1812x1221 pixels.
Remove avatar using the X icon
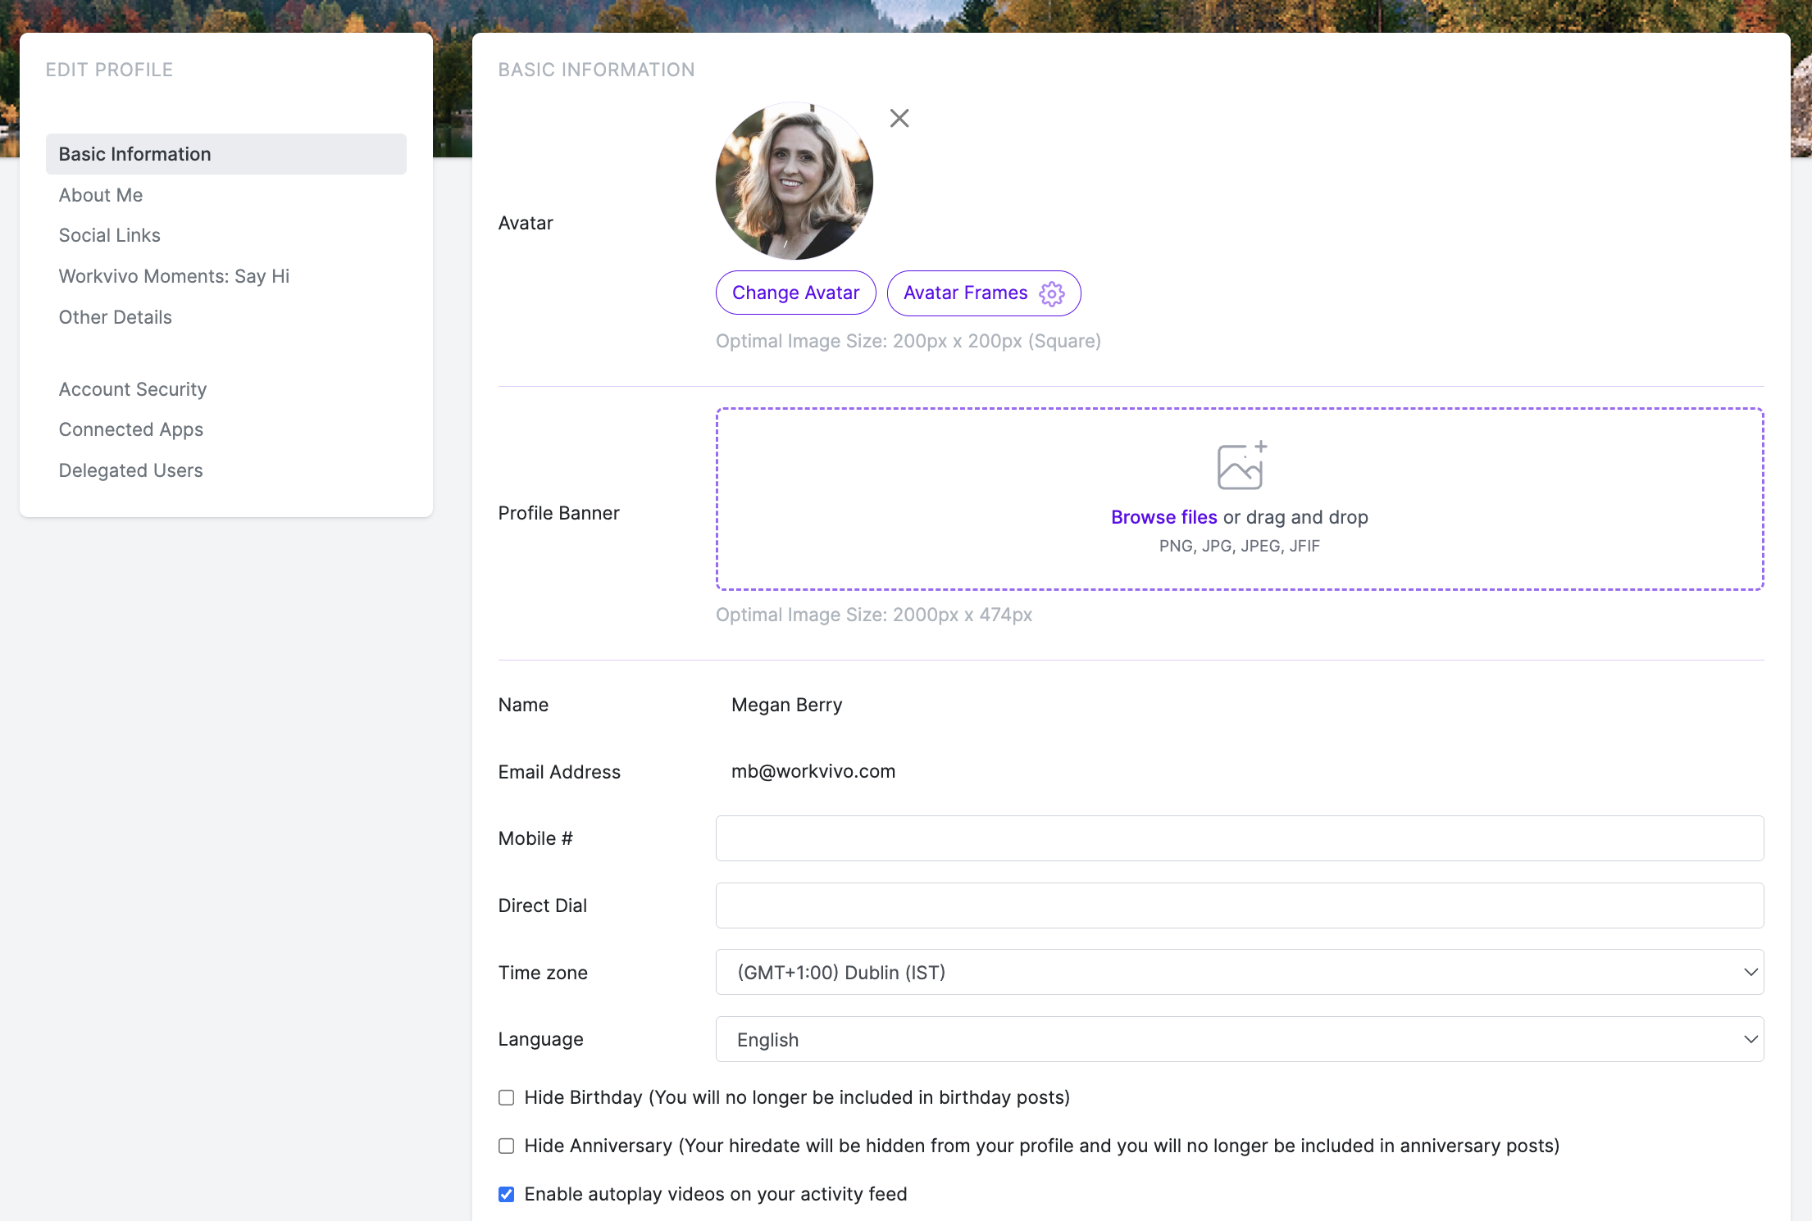[899, 119]
